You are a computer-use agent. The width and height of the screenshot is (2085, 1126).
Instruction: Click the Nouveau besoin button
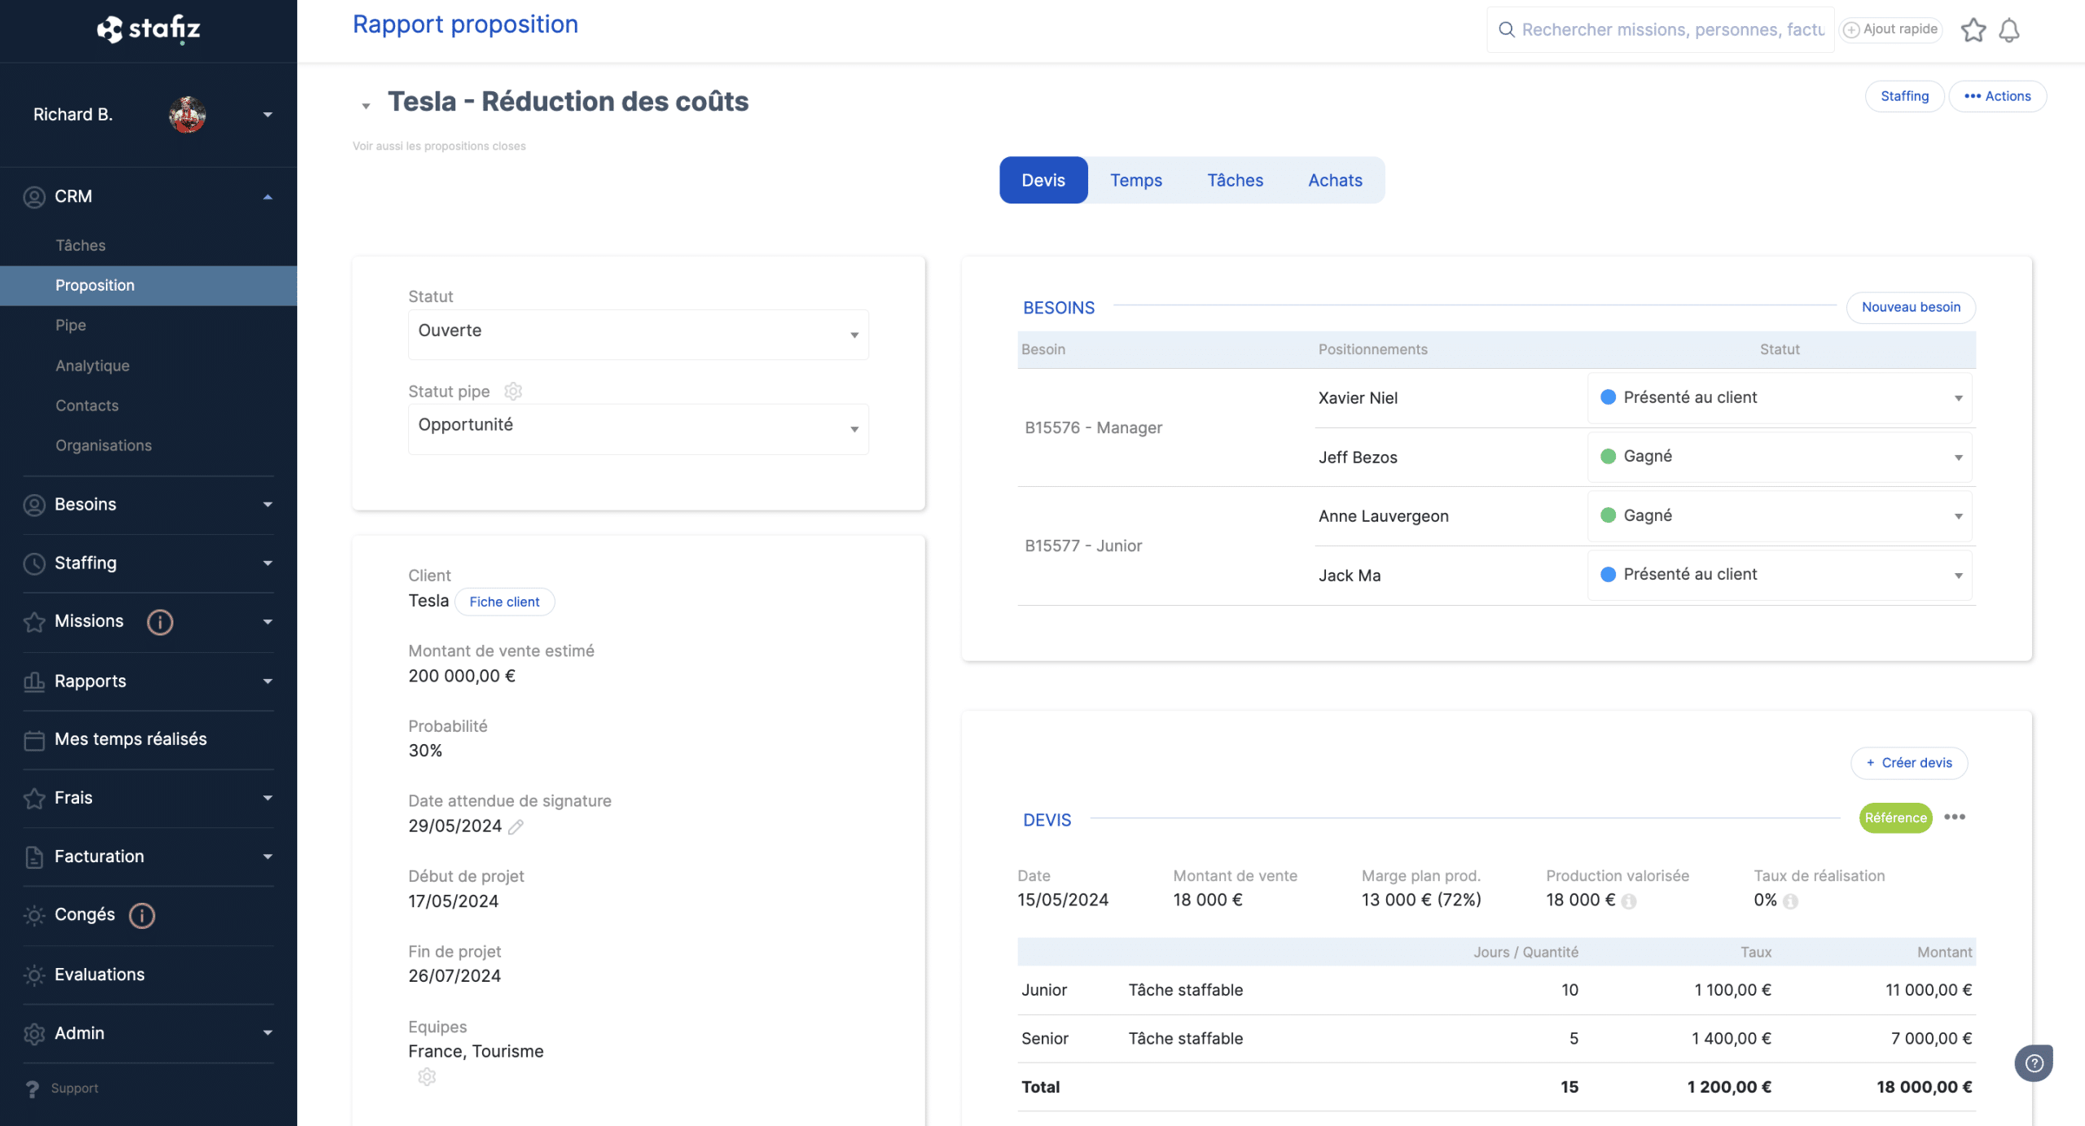point(1911,307)
